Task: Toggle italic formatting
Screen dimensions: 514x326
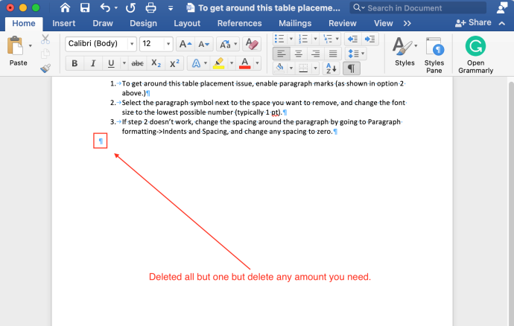Action: point(93,63)
